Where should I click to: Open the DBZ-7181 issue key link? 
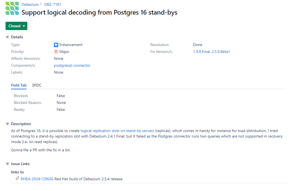[x=53, y=5]
